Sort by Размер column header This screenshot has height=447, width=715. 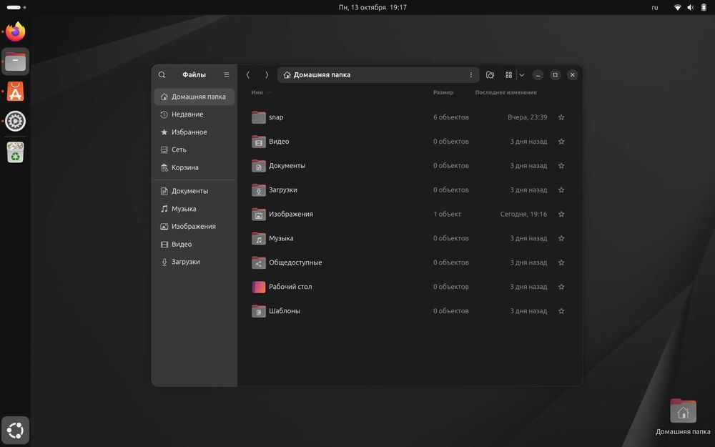[443, 92]
